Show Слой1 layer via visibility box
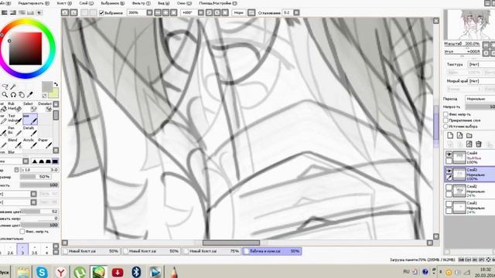Image resolution: width=495 pixels, height=278 pixels. click(x=449, y=204)
